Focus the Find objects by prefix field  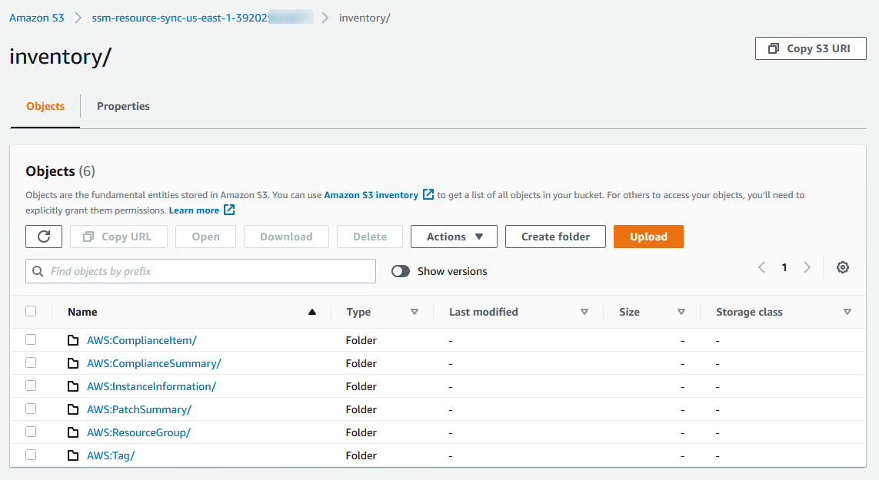(201, 271)
